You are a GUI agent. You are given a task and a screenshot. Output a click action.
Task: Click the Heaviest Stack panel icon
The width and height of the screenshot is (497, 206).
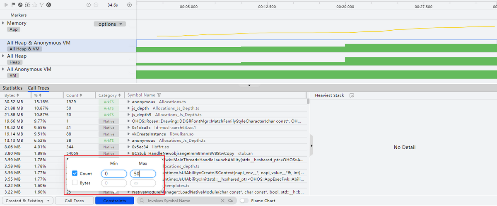click(352, 95)
